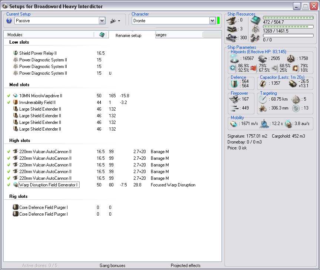Click the CPU chip column header icon
320x270 pixels.
(101, 35)
